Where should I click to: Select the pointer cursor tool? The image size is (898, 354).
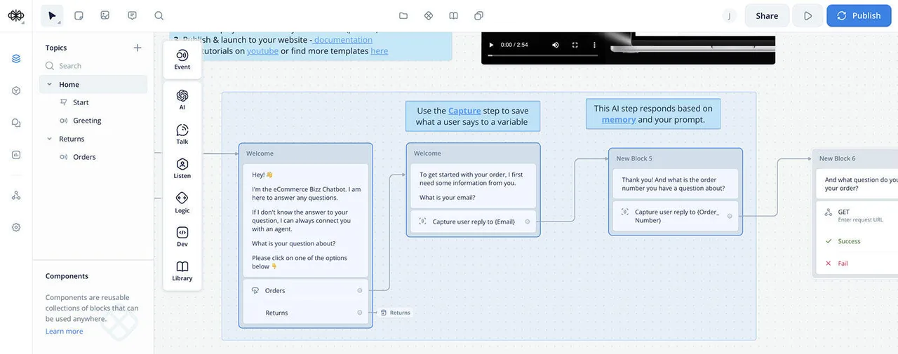click(52, 15)
